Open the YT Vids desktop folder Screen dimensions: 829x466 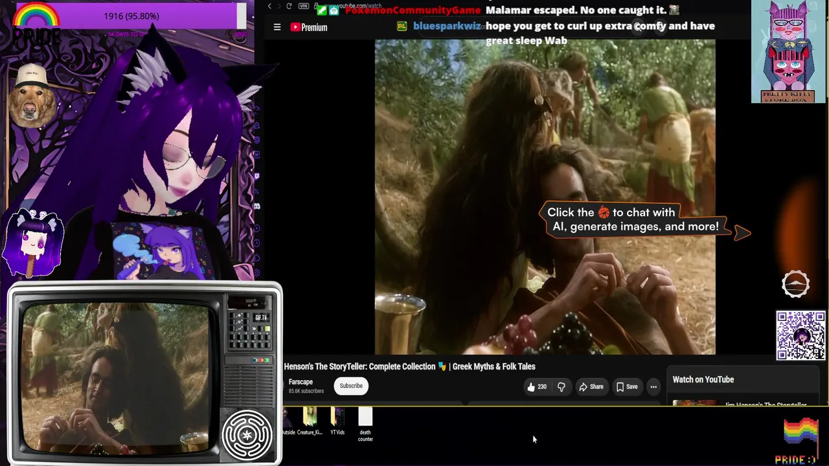click(337, 421)
